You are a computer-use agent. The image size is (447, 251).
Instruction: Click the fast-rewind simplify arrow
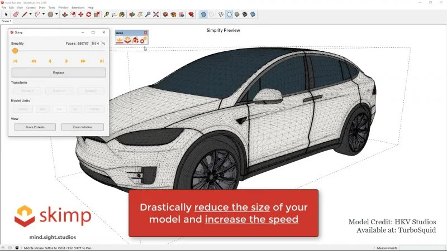tap(34, 61)
